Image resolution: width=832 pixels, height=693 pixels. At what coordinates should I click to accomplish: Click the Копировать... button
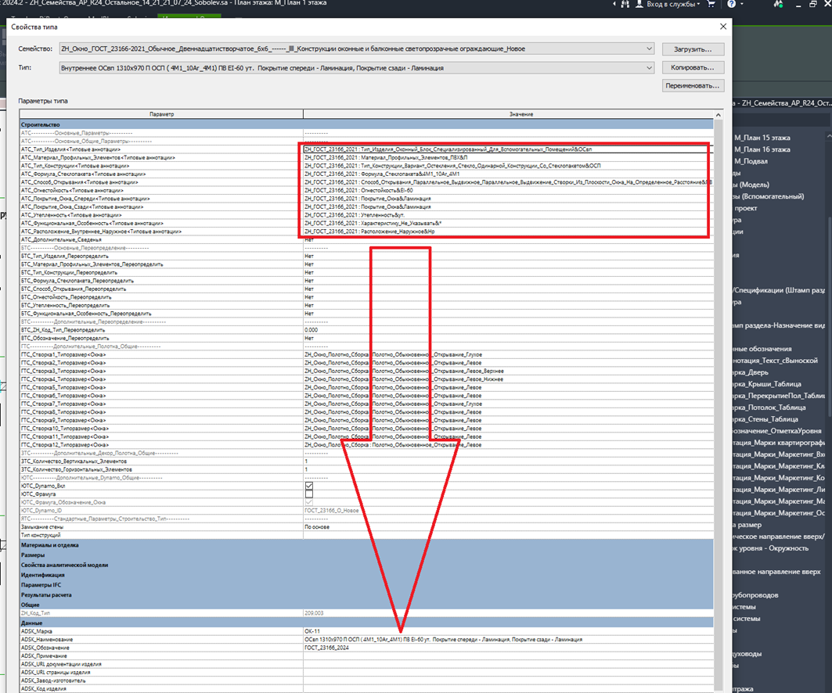(x=693, y=67)
